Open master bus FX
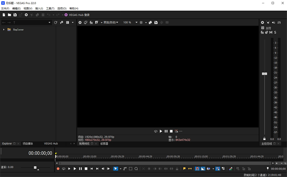The height and width of the screenshot is (177, 287). [x=262, y=32]
